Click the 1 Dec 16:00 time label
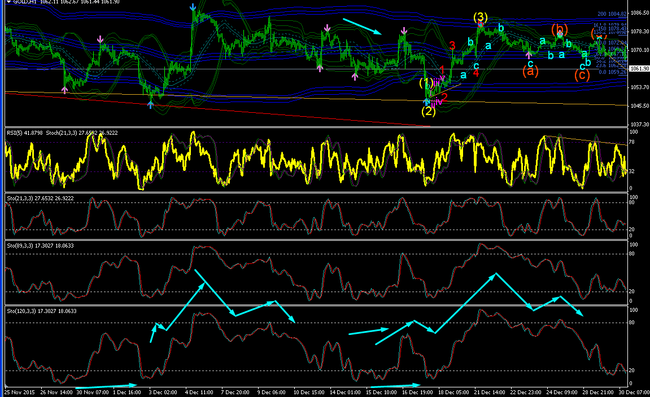This screenshot has width=650, height=397. 127,392
